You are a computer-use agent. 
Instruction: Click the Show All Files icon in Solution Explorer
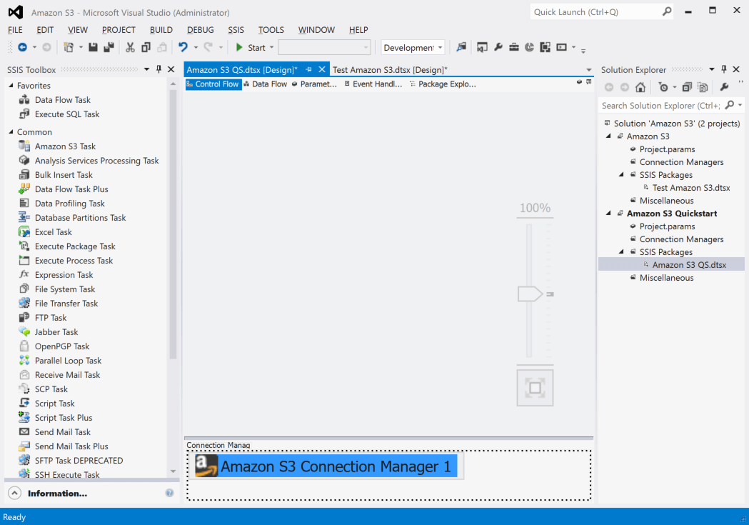point(703,87)
